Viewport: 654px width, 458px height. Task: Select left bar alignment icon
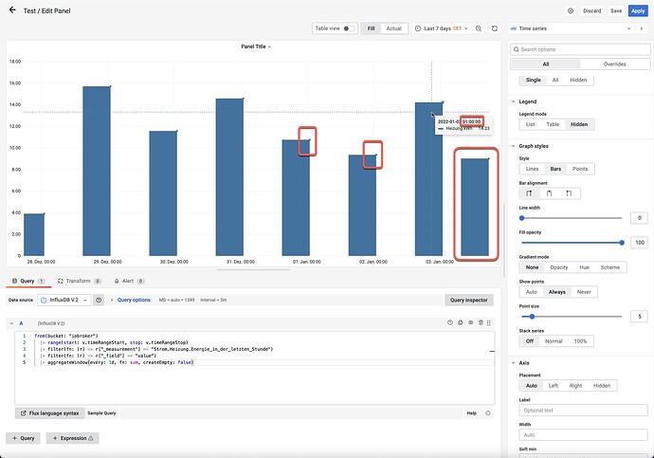click(529, 193)
